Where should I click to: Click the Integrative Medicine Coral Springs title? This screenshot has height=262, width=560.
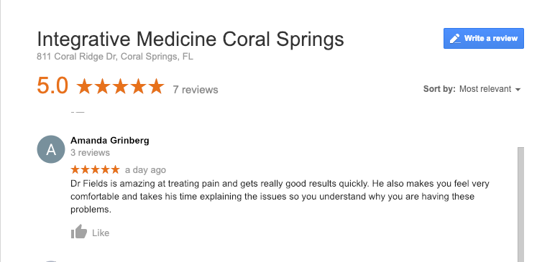191,39
